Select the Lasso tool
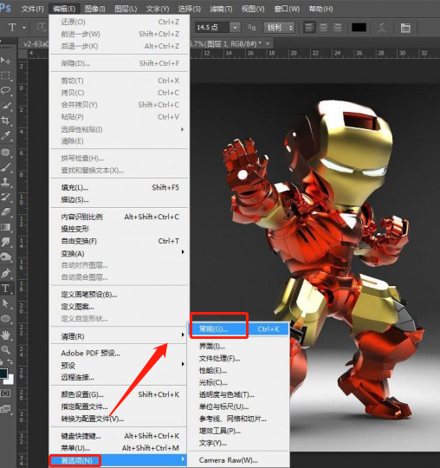Viewport: 440px width, 468px height. 5,90
